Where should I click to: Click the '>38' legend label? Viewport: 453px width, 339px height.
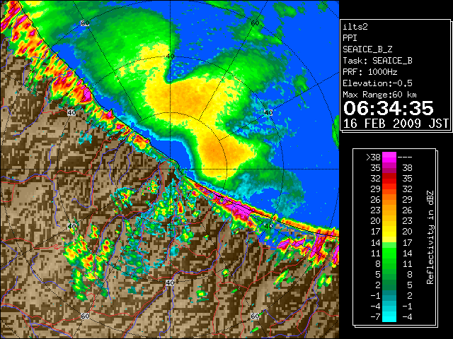coord(373,157)
